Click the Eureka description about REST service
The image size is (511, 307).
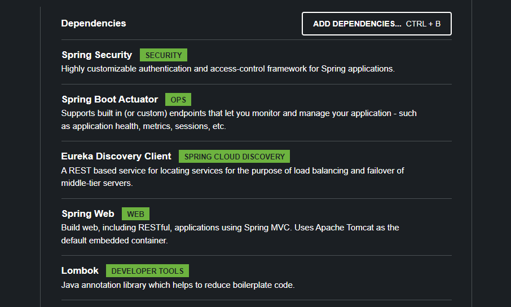pos(233,177)
